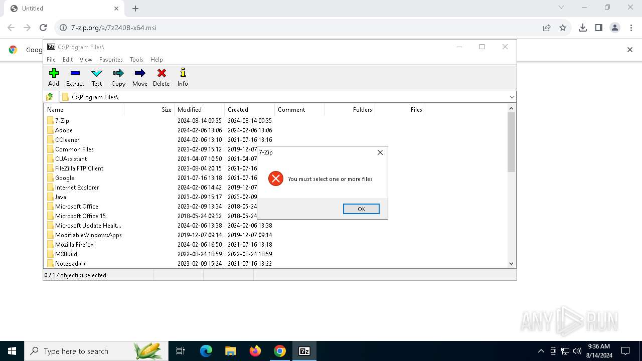Click the Chrome share page icon
The width and height of the screenshot is (642, 361).
coord(547,28)
